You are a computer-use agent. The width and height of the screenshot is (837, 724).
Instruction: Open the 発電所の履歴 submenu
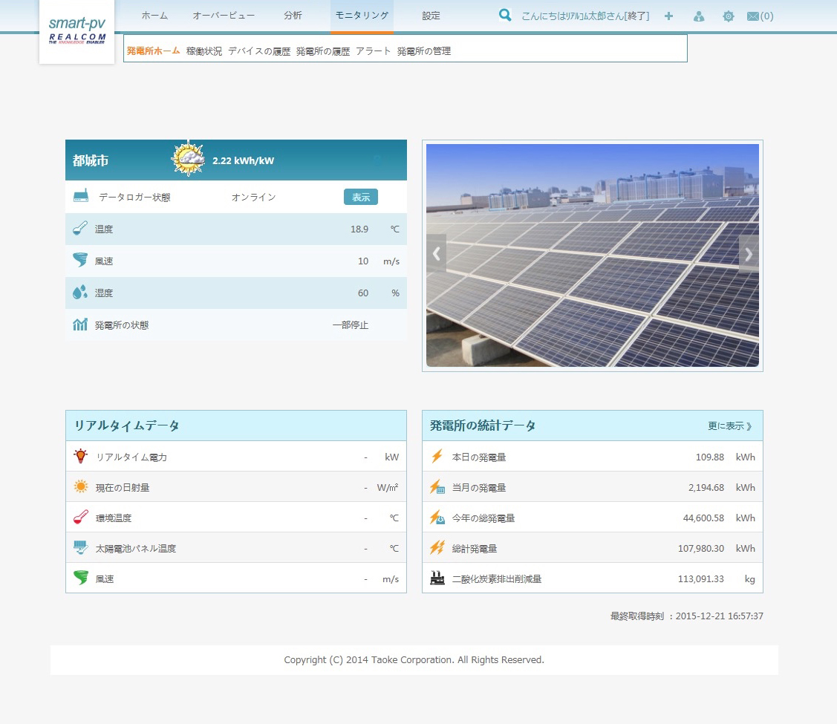323,50
